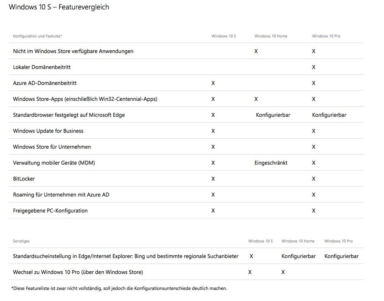Click the 'Freigegebene PC-Konfiguration' row label

(x=50, y=211)
